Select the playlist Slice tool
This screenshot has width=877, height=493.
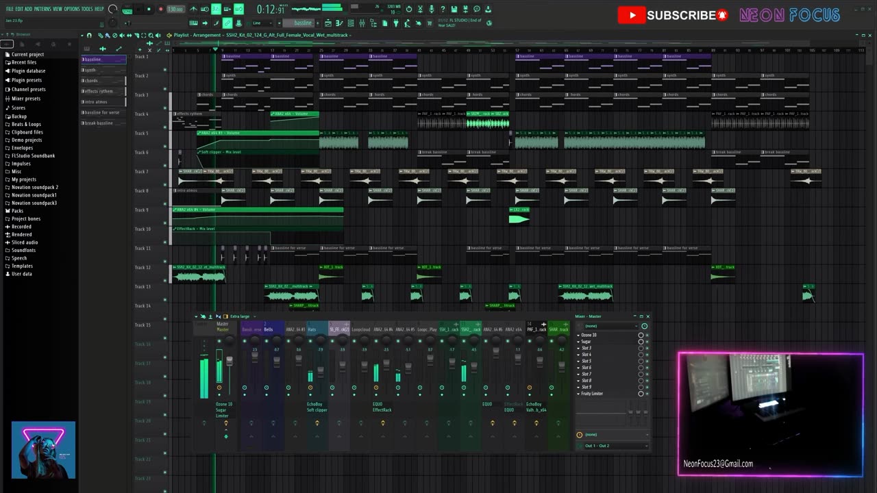[136, 36]
